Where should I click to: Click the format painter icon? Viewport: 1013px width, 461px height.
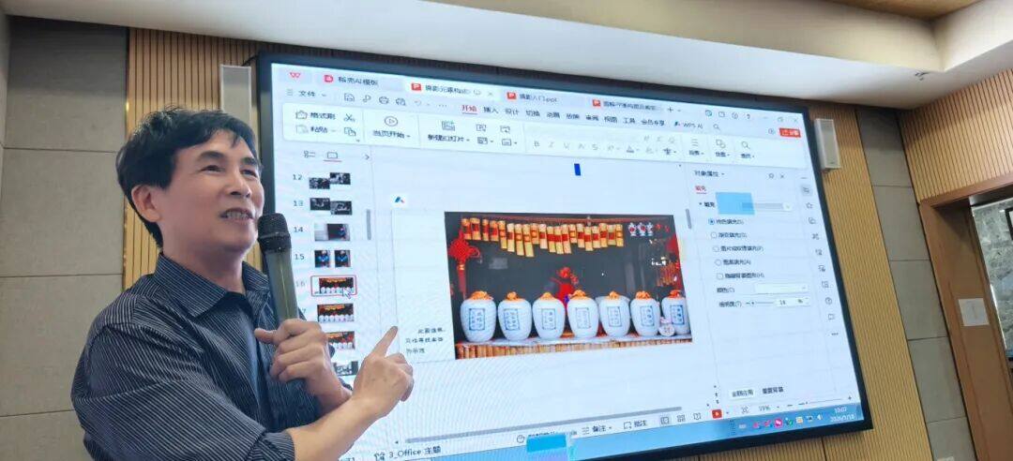click(x=301, y=115)
